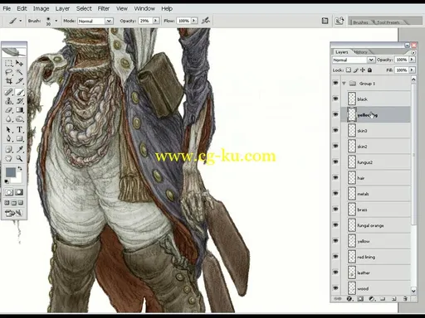Select the Crop tool

9,81
